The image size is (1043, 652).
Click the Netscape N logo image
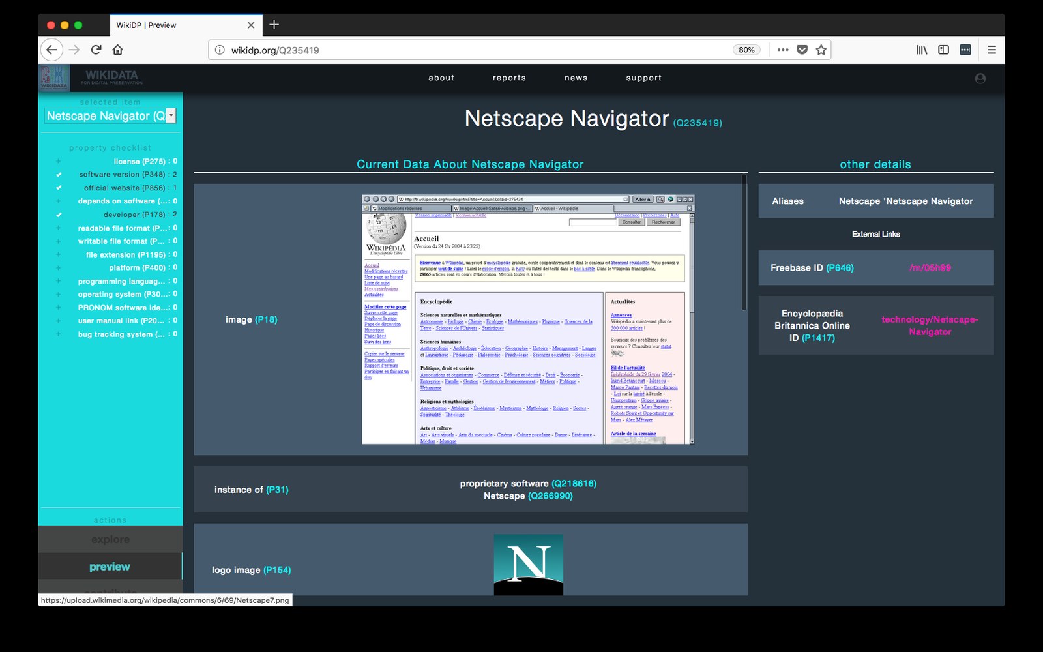click(528, 565)
